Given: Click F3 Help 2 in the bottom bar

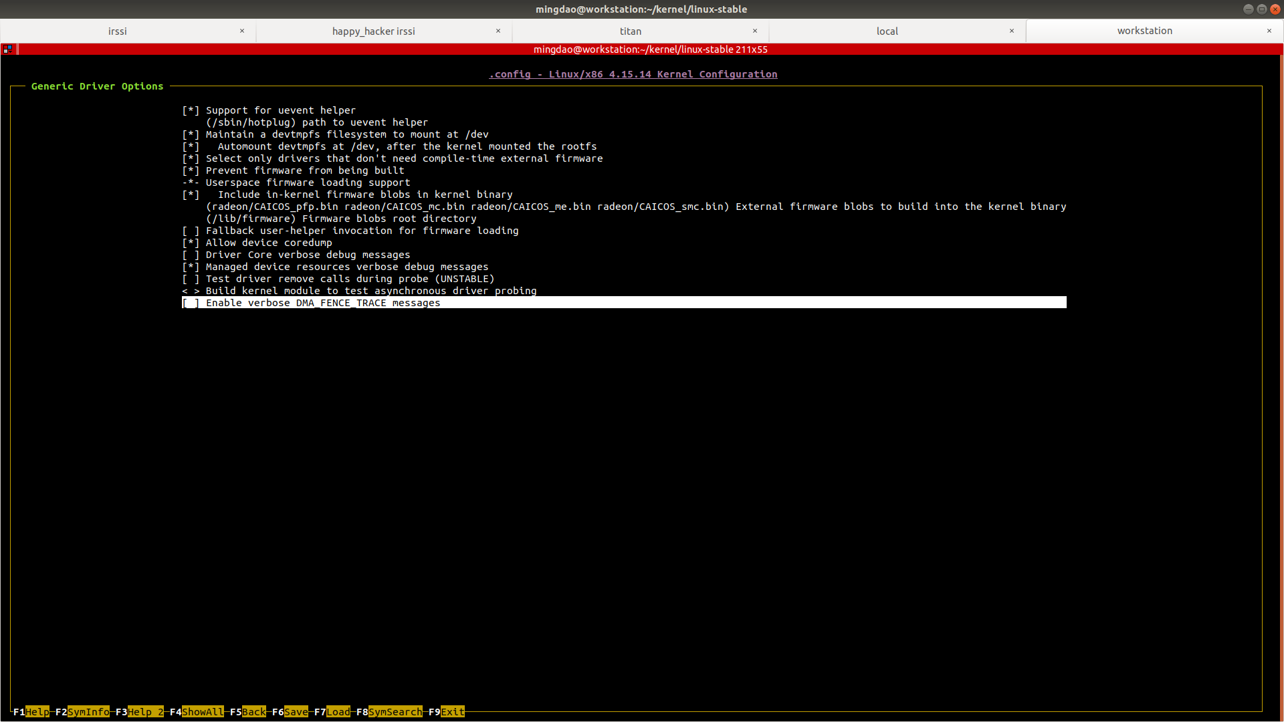Looking at the screenshot, I should [x=140, y=712].
